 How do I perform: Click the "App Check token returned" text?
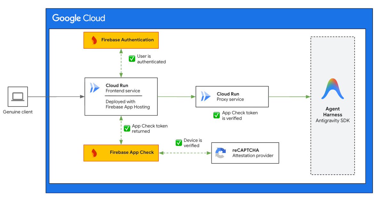(x=150, y=129)
